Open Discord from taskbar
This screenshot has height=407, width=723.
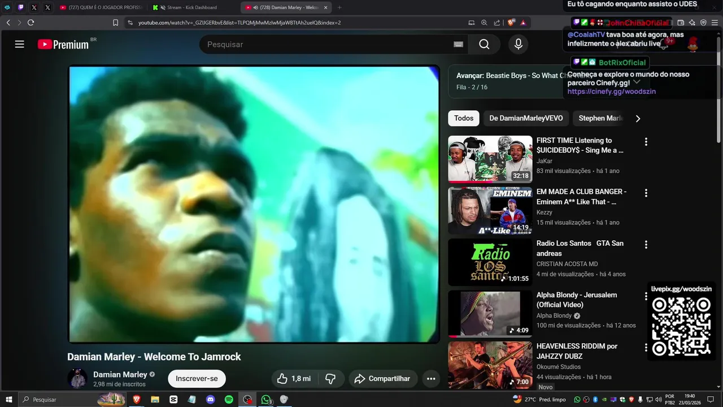[211, 400]
